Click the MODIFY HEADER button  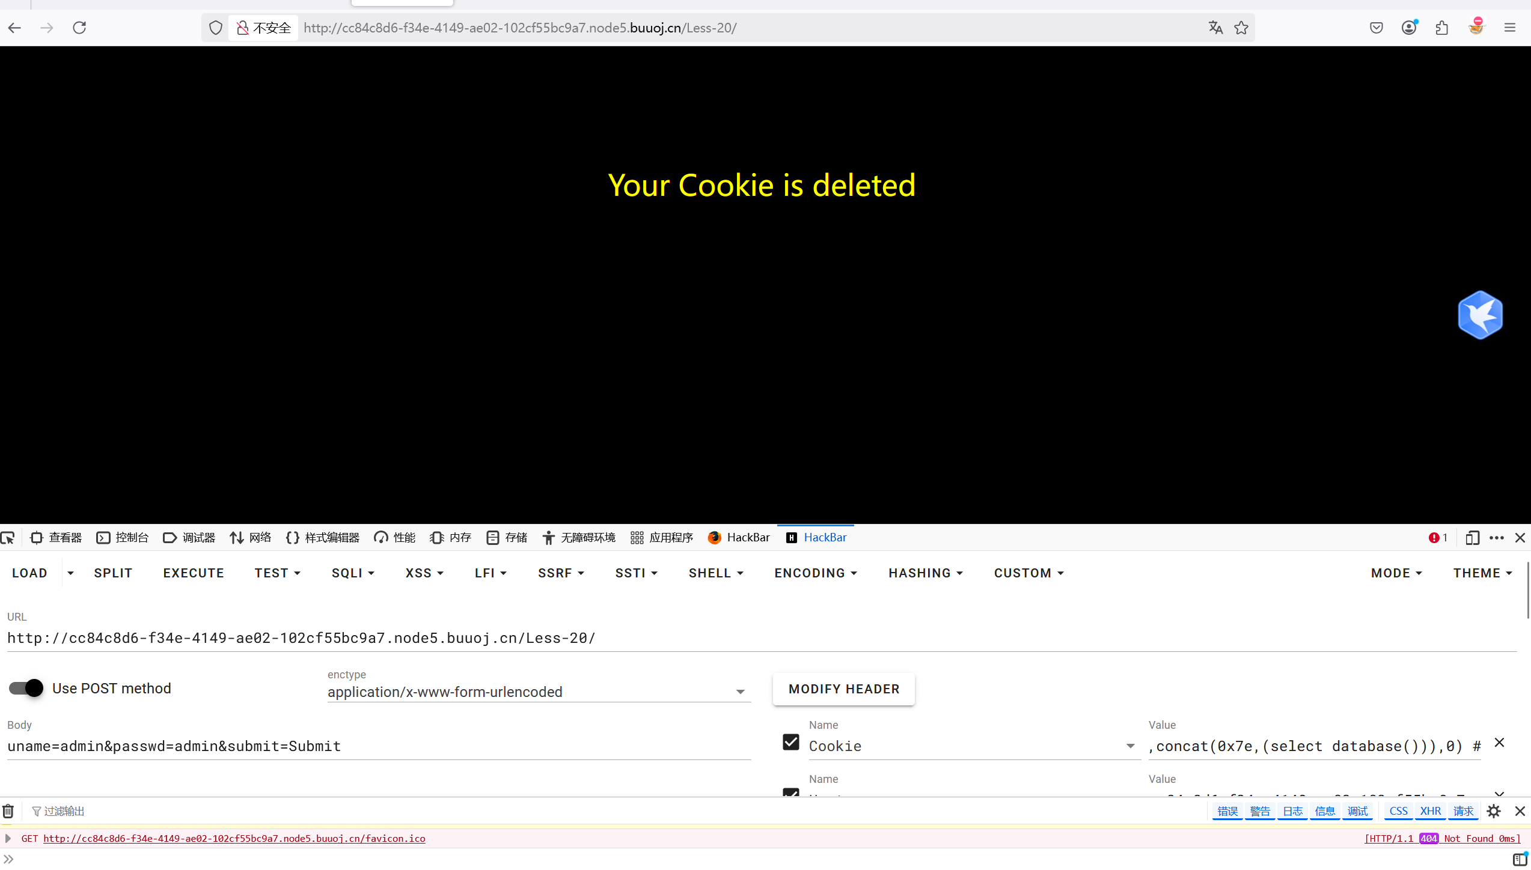pyautogui.click(x=843, y=689)
